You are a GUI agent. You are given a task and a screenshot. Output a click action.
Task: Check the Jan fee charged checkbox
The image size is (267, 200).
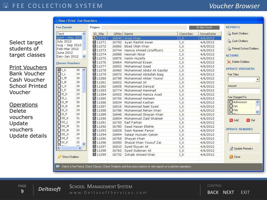(231, 106)
